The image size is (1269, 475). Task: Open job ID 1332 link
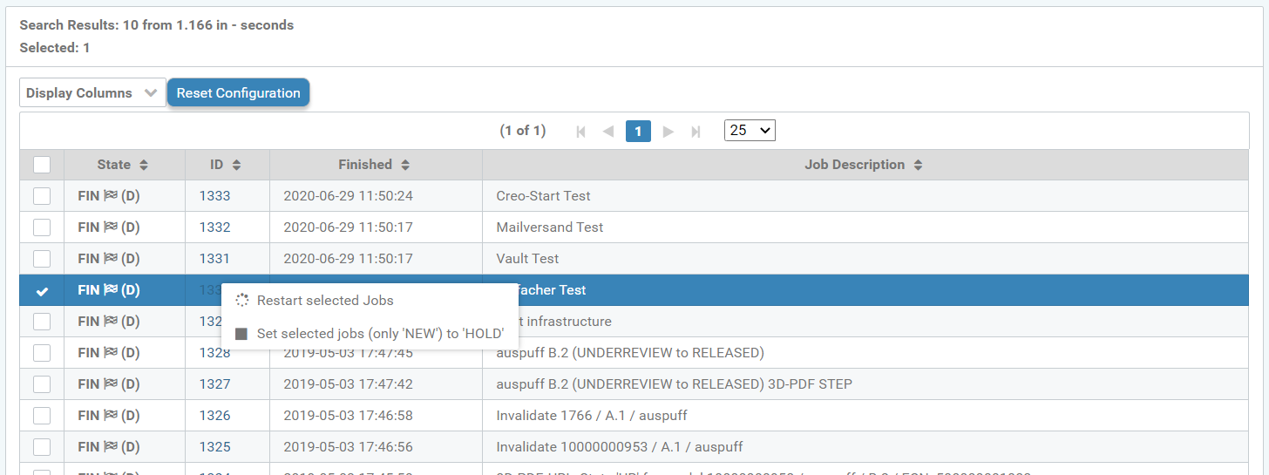(x=215, y=227)
